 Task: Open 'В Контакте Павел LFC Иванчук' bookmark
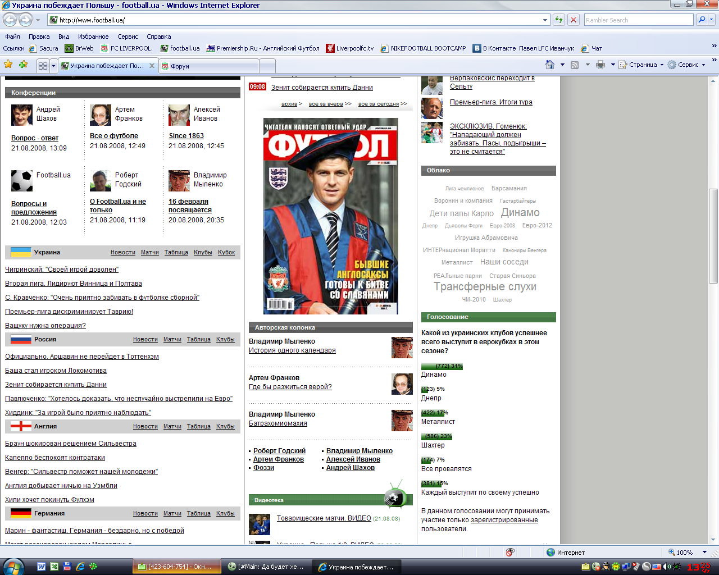pos(524,48)
